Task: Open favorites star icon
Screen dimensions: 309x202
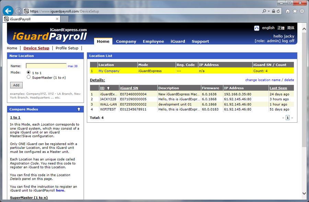Action: pos(295,11)
